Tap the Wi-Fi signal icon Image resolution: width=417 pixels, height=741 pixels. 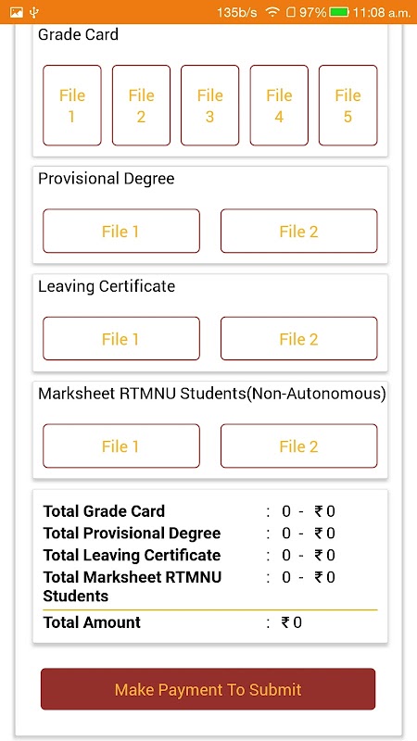[x=272, y=12]
